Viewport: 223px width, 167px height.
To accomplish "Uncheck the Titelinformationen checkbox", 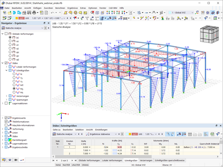I will click(x=6, y=122).
